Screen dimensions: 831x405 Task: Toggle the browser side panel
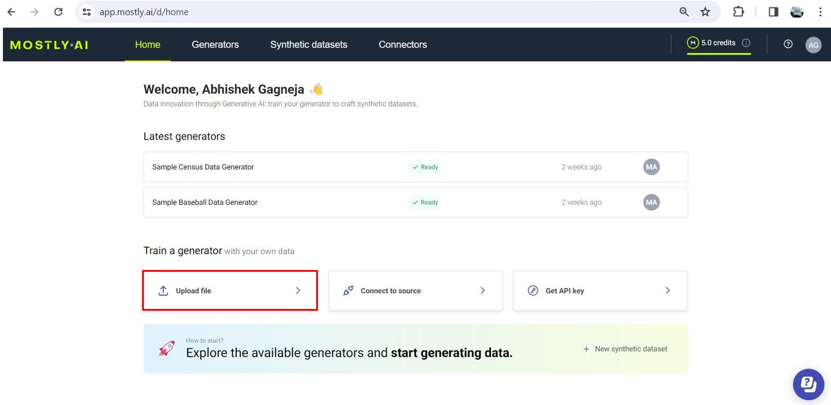click(x=773, y=12)
